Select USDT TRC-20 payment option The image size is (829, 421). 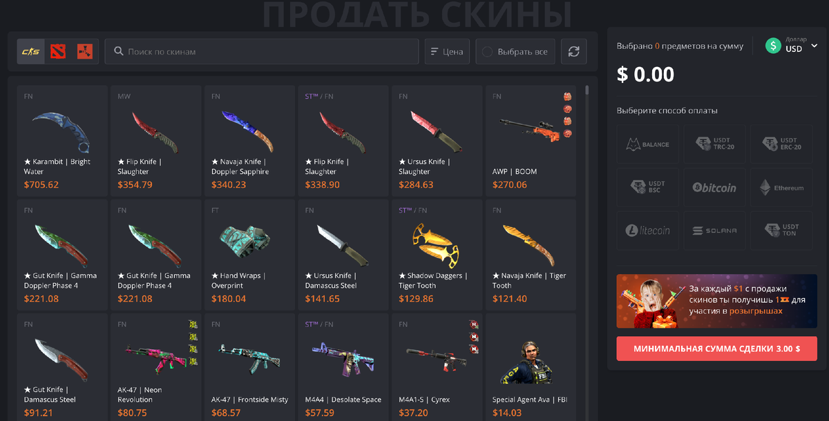[x=714, y=144]
